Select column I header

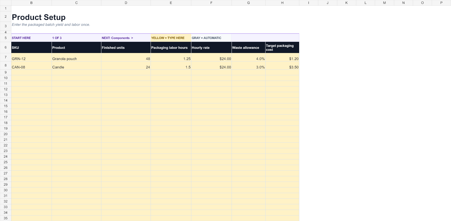[309, 3]
